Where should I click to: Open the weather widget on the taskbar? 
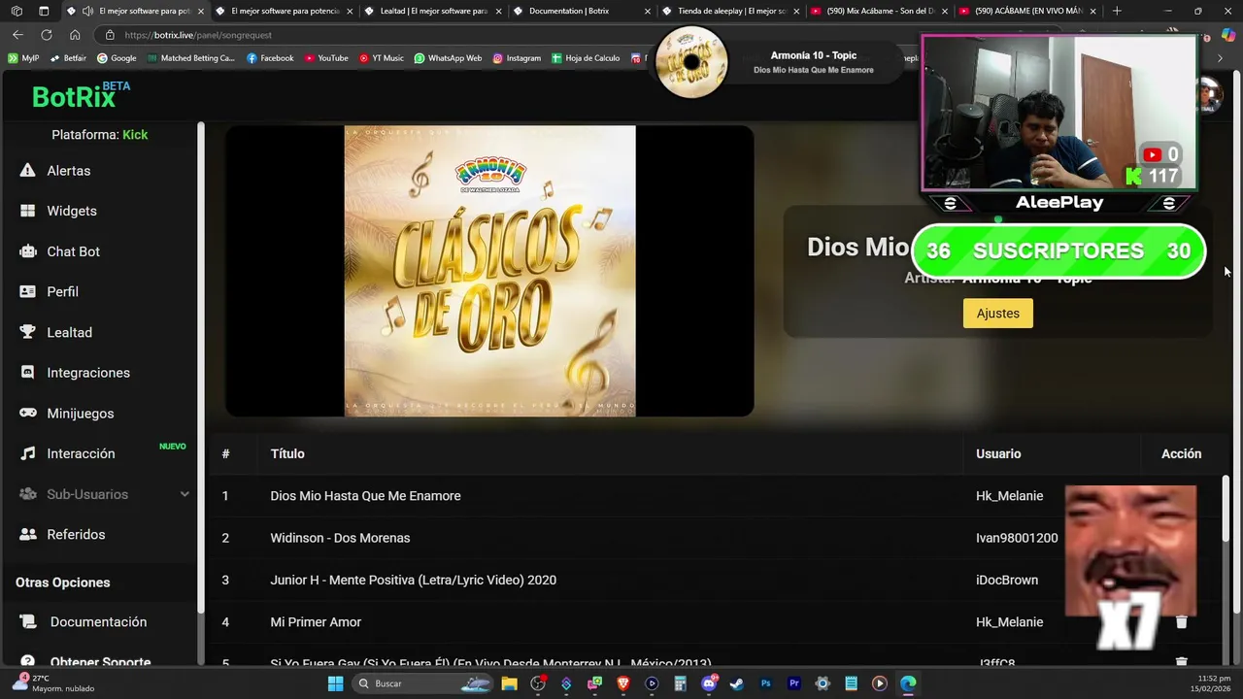[x=53, y=683]
